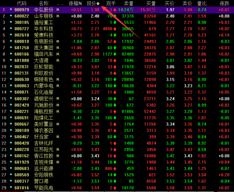Click the 卖价 column header
The height and width of the screenshot is (192, 234).
187,3
